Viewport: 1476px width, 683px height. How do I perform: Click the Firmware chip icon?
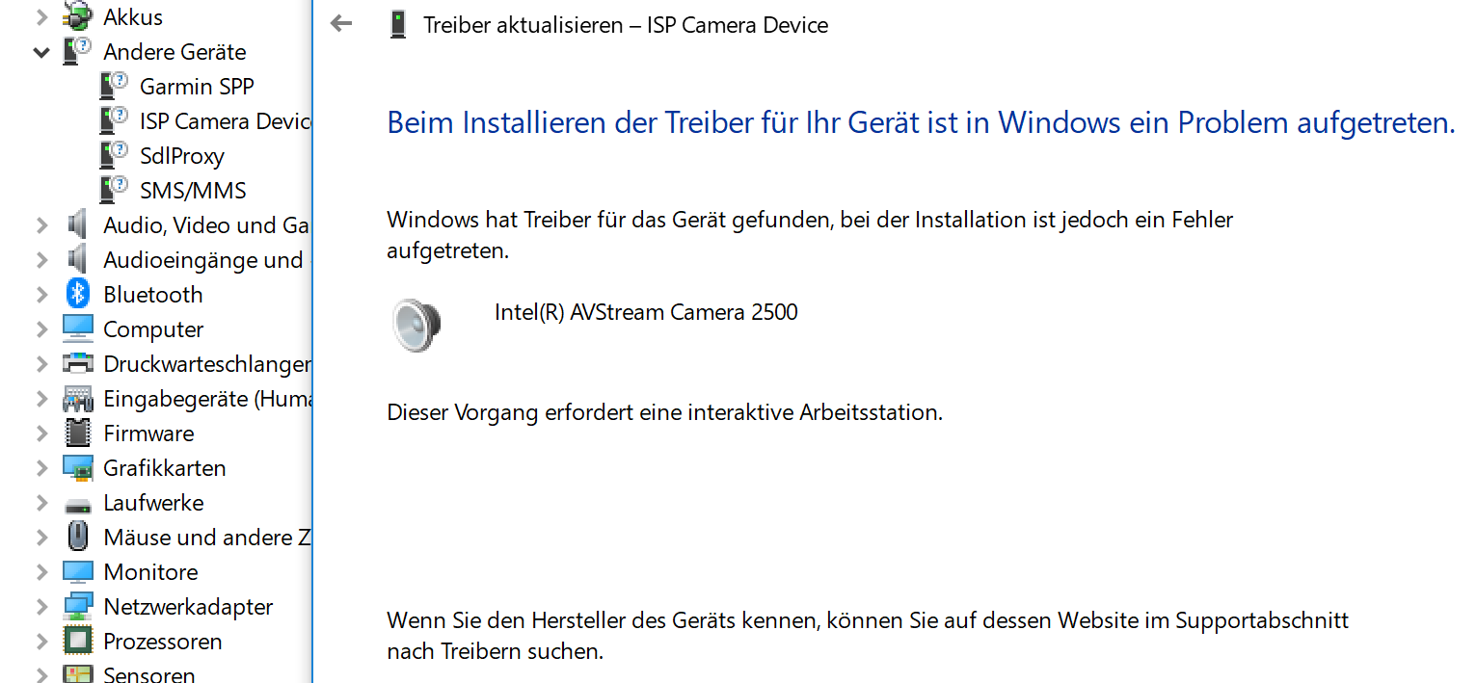point(78,433)
